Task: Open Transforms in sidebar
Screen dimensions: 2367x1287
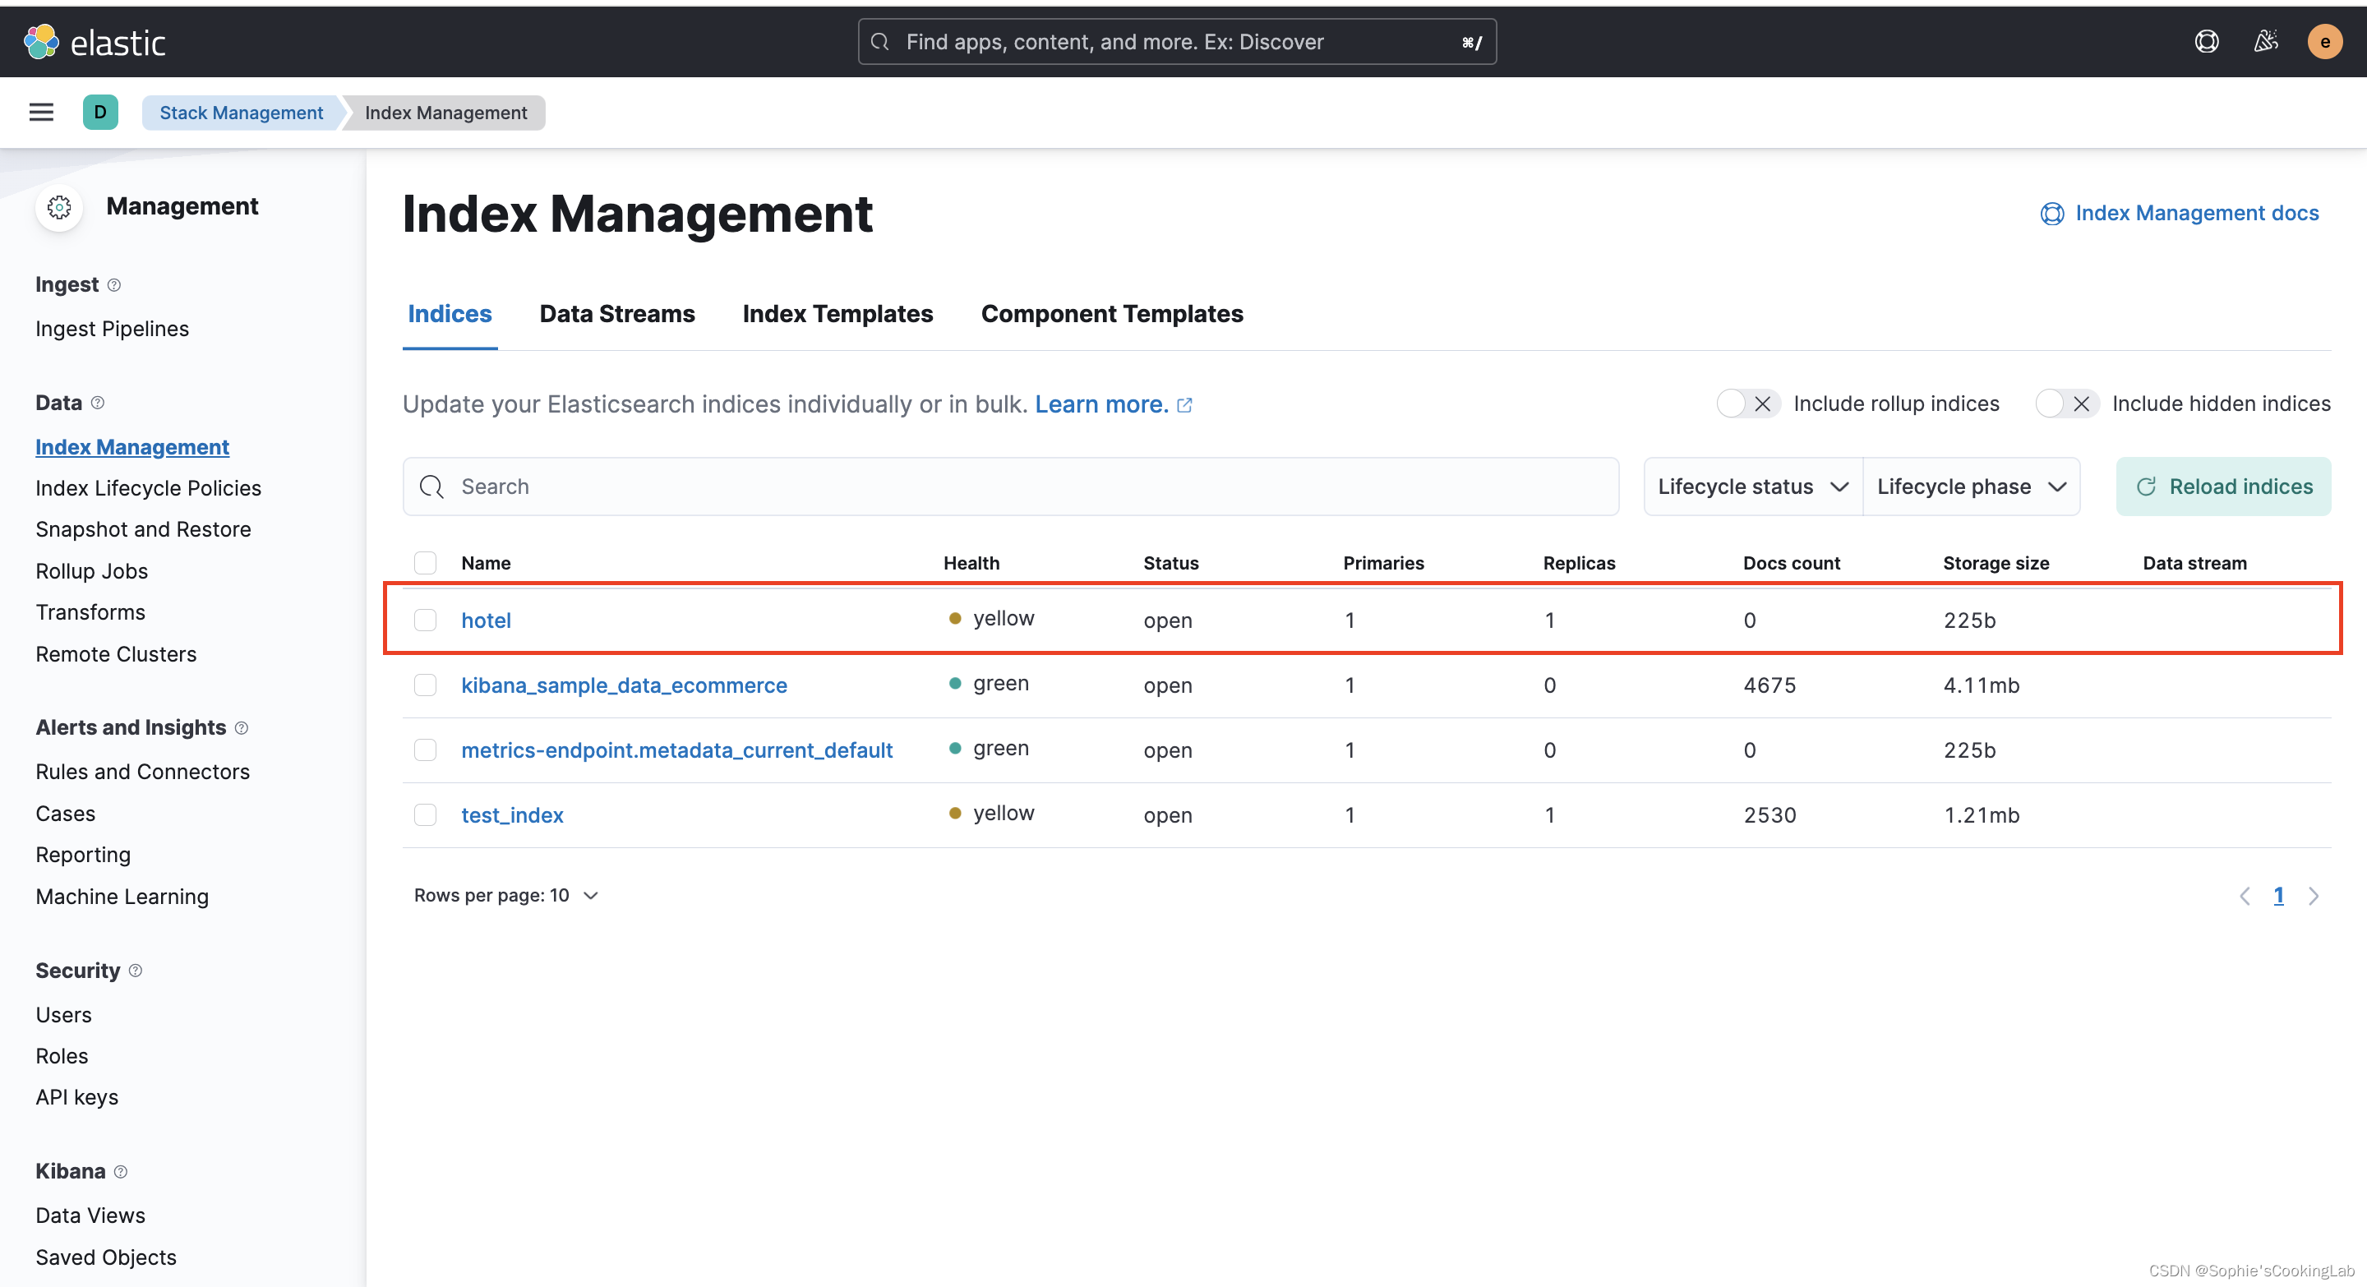Action: [x=90, y=611]
